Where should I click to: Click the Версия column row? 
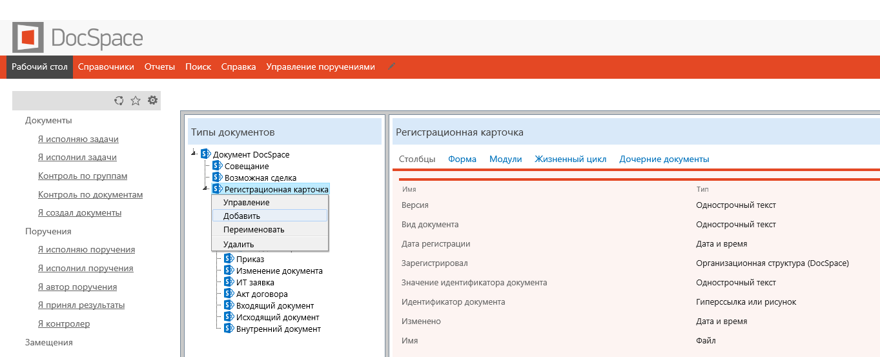pos(638,205)
